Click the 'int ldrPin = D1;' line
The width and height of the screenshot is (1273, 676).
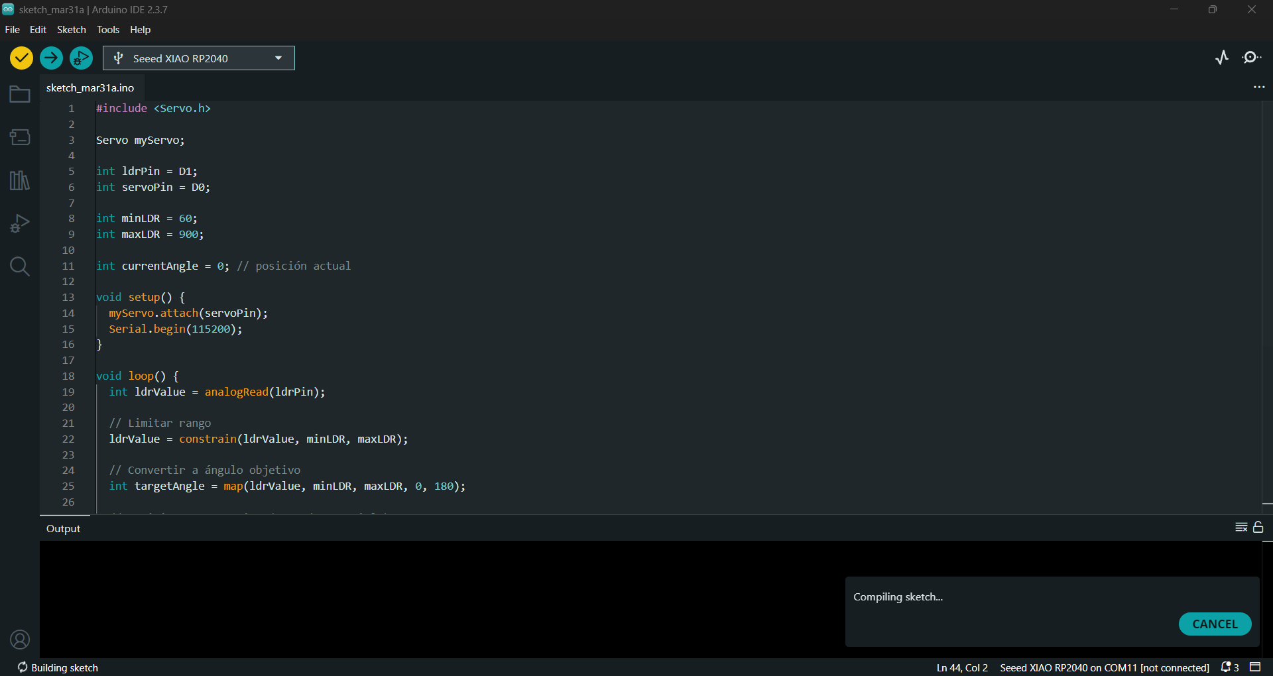(147, 171)
